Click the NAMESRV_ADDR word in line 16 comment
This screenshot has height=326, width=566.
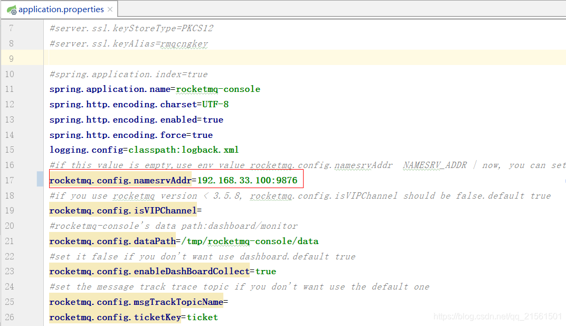click(x=435, y=165)
